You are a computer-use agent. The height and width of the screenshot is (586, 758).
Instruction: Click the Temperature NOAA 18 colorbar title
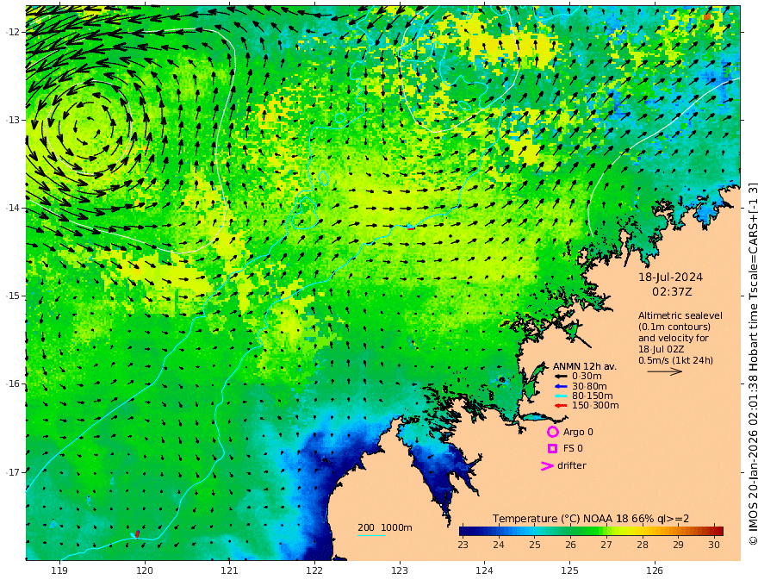tap(591, 519)
